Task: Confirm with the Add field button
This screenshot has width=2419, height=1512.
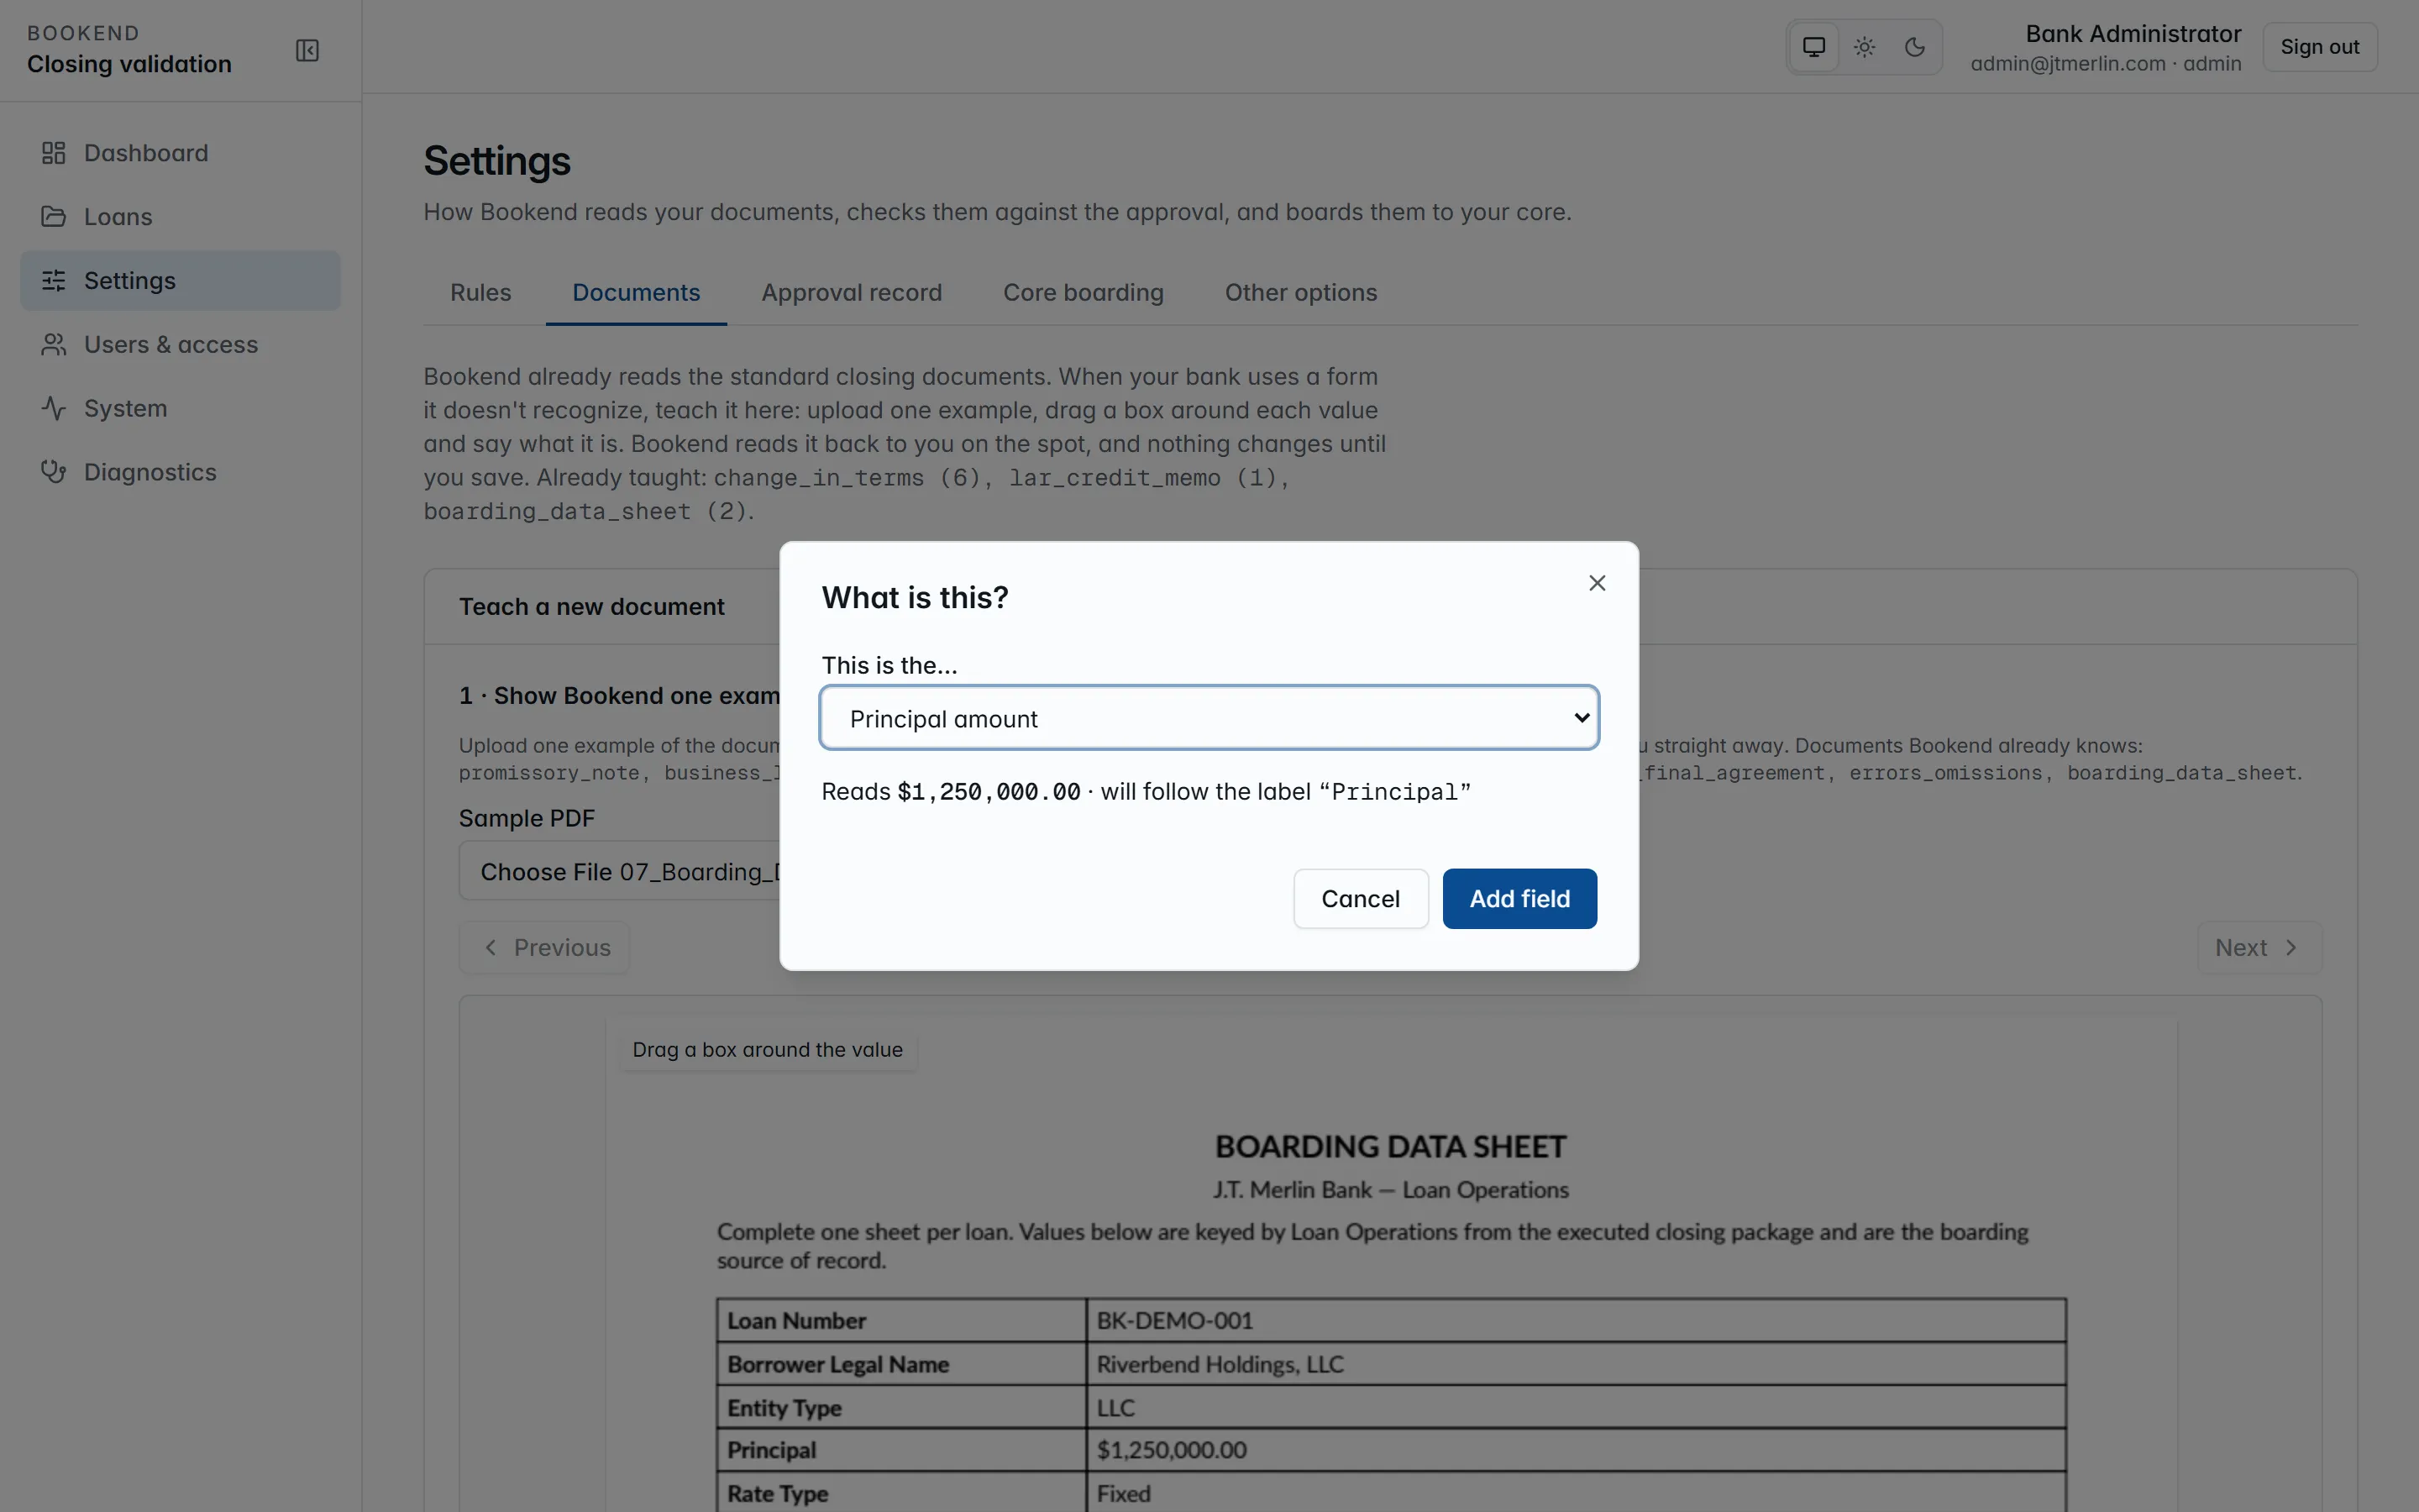Action: point(1519,898)
